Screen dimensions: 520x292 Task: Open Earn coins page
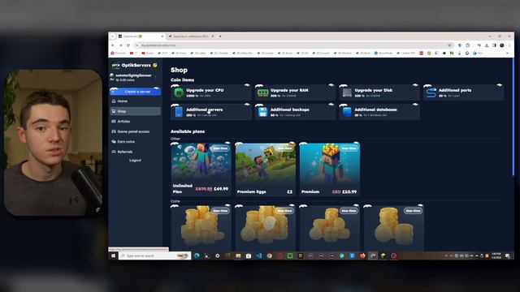(136, 141)
